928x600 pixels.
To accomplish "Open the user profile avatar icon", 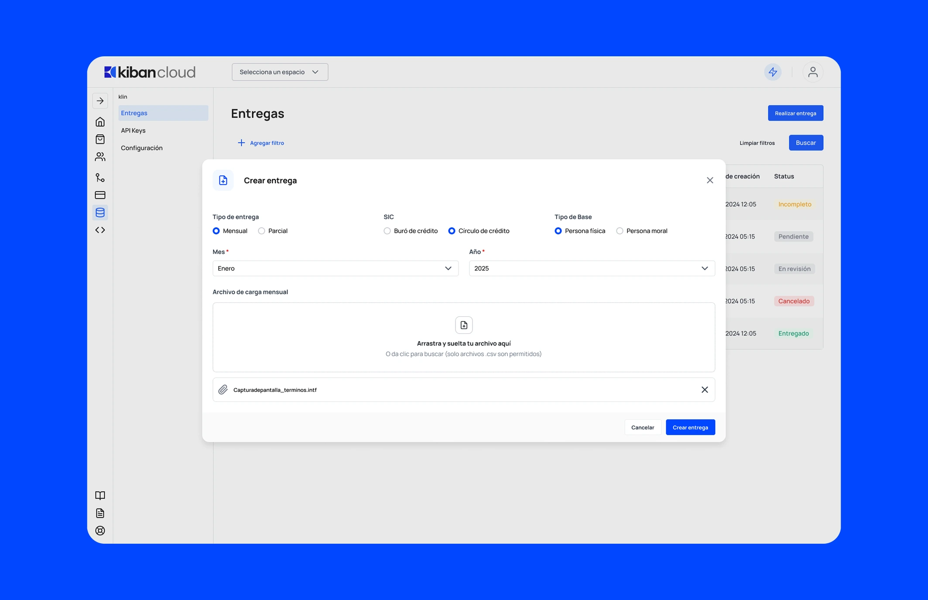I will pos(812,72).
